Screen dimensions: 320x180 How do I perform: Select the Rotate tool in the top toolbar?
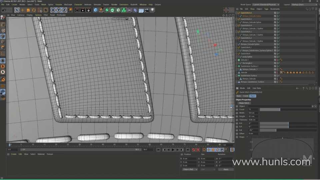tap(34, 10)
